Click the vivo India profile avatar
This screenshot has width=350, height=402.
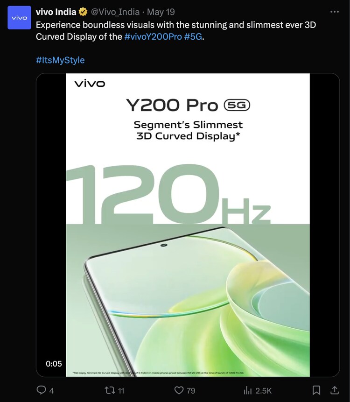click(x=19, y=18)
